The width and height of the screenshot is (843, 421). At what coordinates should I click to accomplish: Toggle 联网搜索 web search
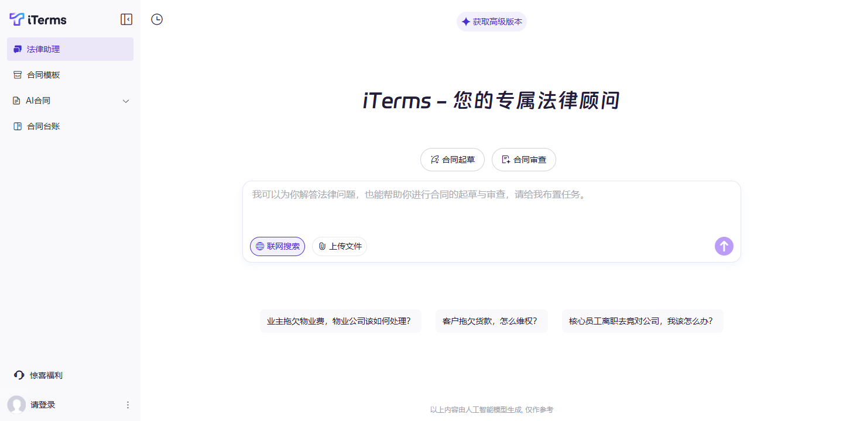[277, 246]
